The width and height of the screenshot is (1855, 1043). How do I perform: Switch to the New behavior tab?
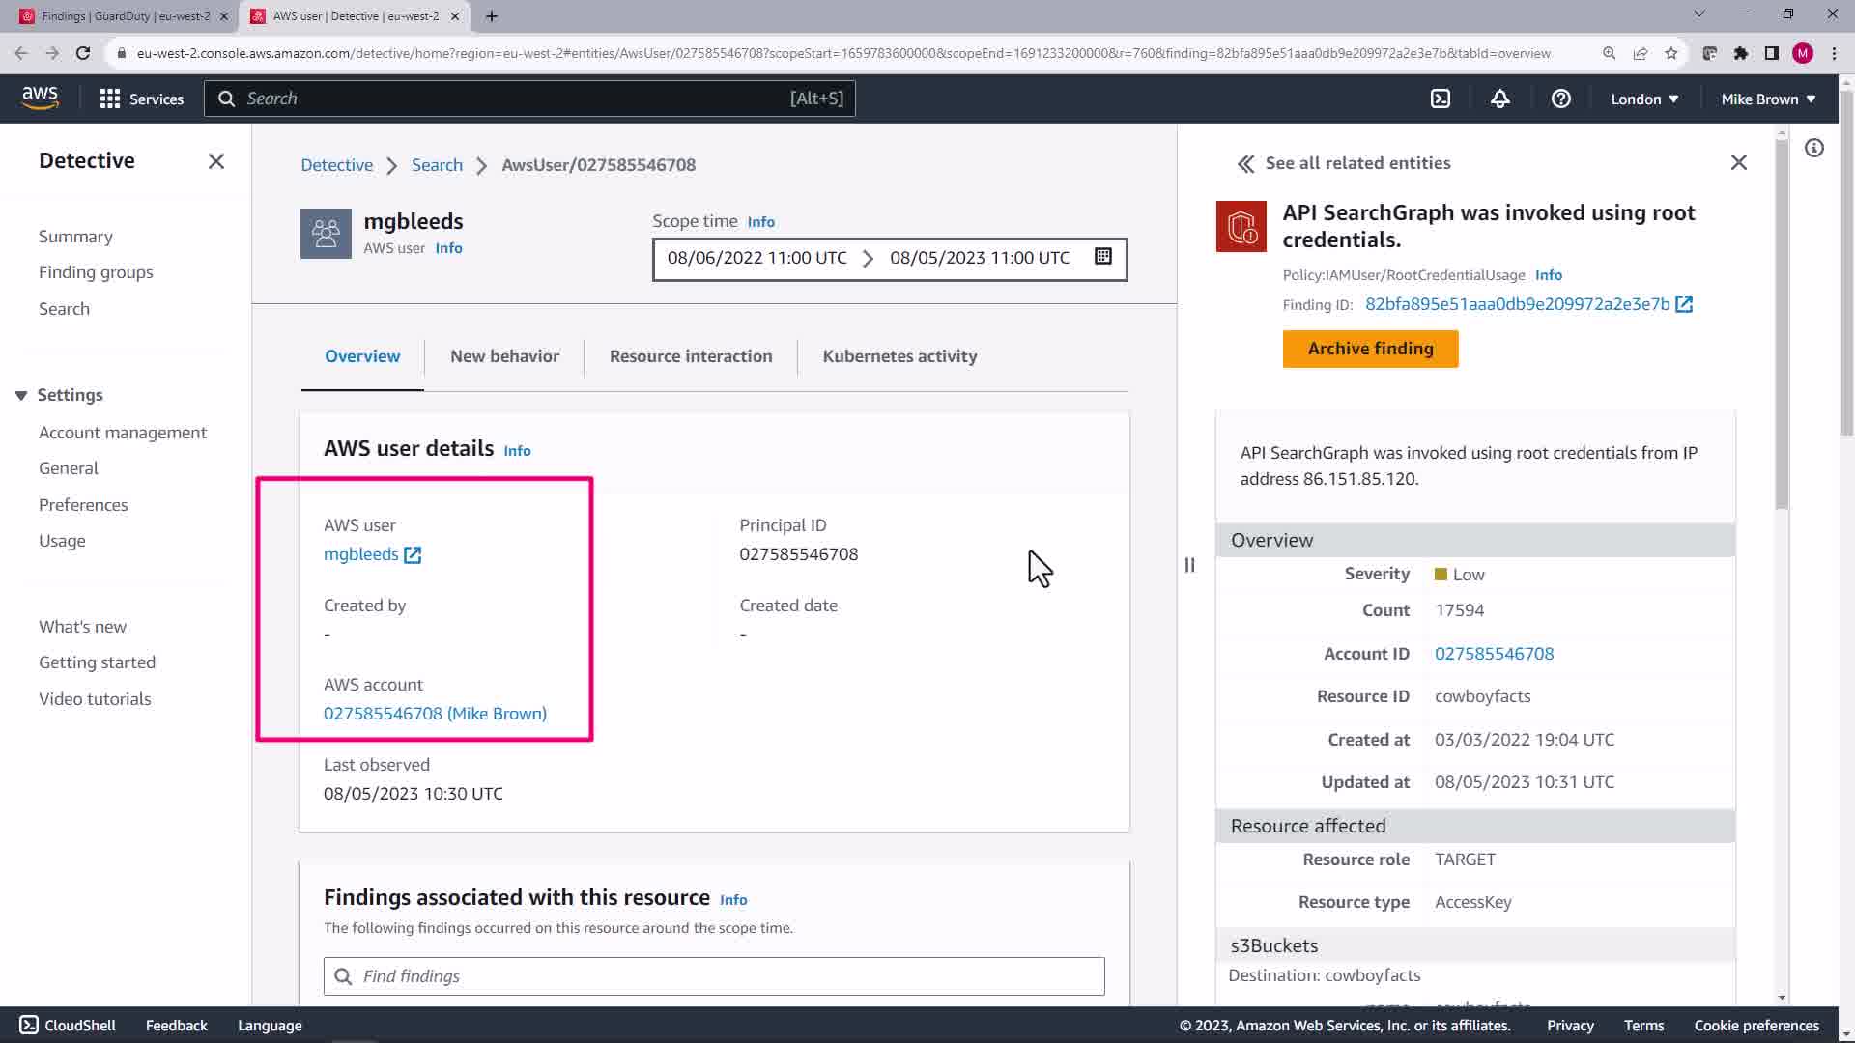click(x=504, y=356)
